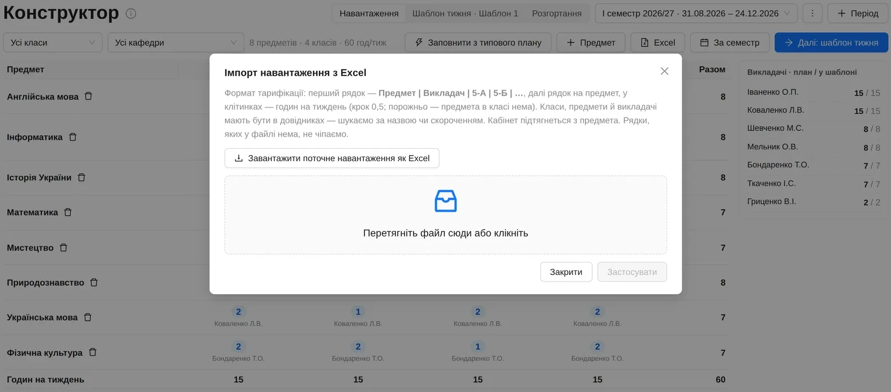Switch to the Навантаження tab
Viewport: 891px width, 392px height.
(x=369, y=14)
